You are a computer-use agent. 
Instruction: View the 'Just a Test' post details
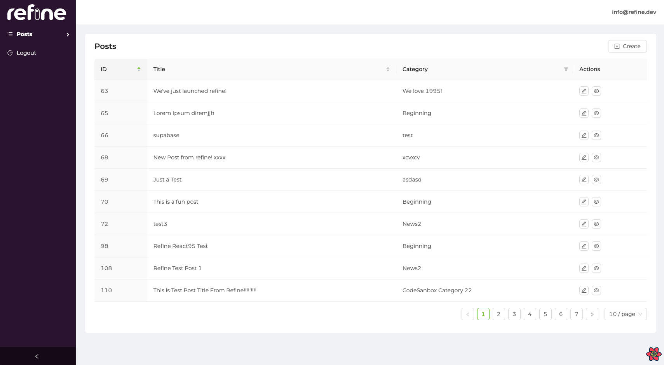tap(596, 180)
